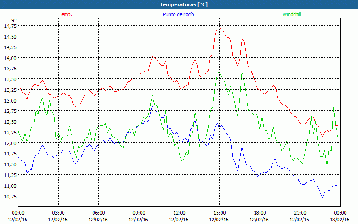Click the 12:00 time label on x-axis
The width and height of the screenshot is (358, 224).
pyautogui.click(x=179, y=213)
